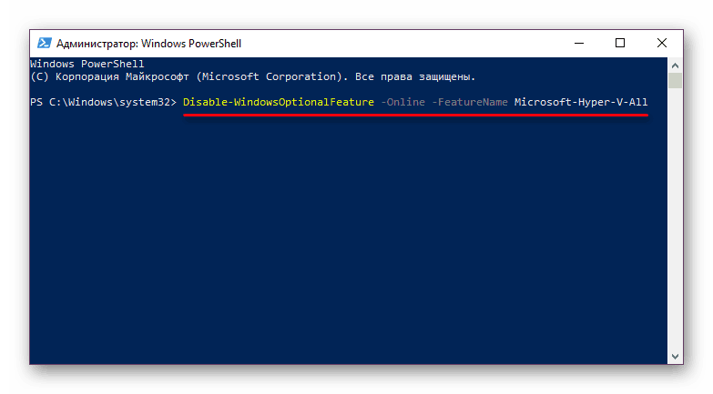Click the empty scrollbar track below the thumb
This screenshot has height=394, width=713.
675,227
